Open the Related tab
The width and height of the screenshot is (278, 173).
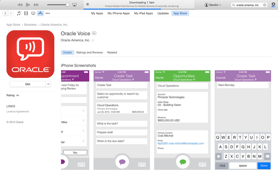[x=112, y=53]
